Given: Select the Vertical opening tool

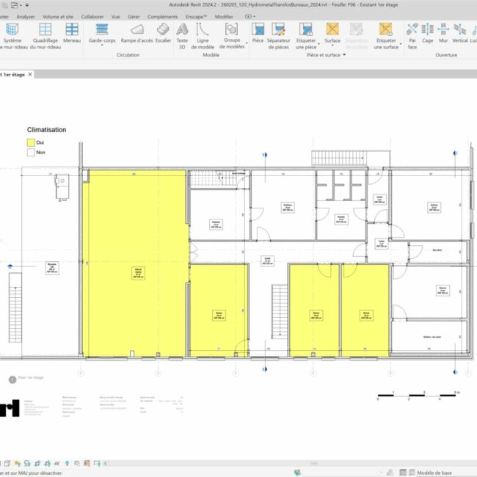Looking at the screenshot, I should click(x=459, y=34).
